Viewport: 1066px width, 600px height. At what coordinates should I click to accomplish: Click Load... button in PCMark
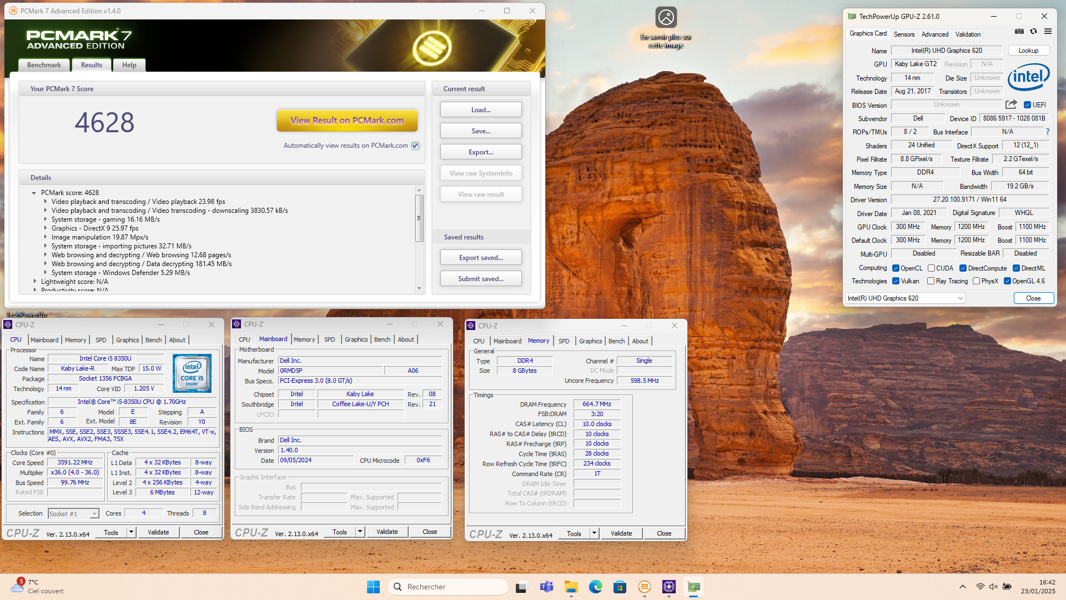(481, 110)
